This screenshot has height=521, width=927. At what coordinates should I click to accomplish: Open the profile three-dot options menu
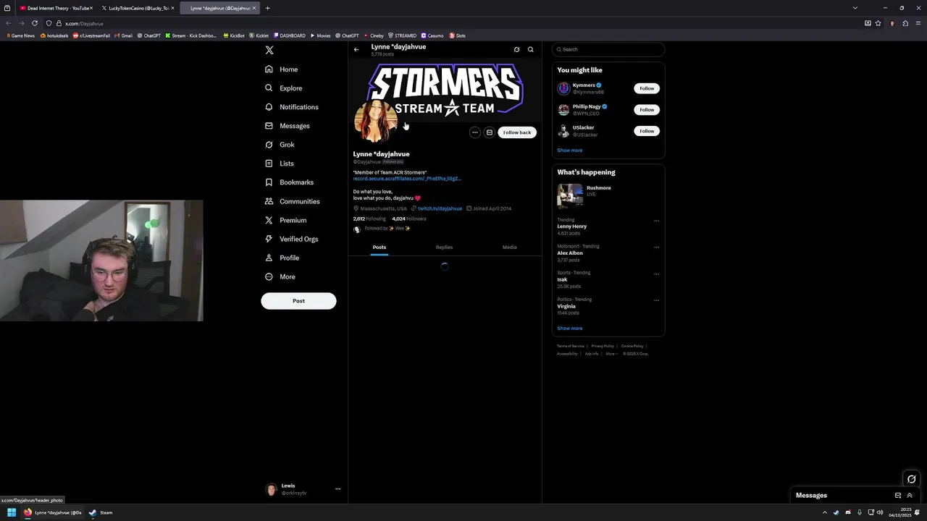(x=474, y=132)
